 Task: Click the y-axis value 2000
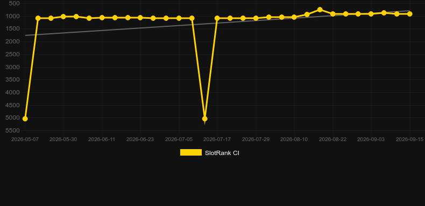(x=13, y=41)
